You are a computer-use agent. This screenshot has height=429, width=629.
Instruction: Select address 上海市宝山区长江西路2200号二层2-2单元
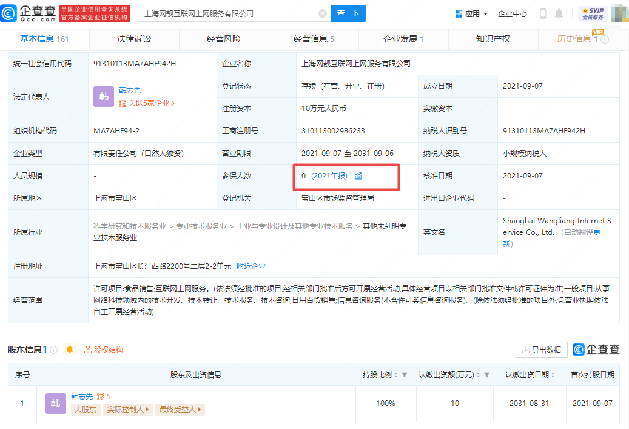pos(163,266)
